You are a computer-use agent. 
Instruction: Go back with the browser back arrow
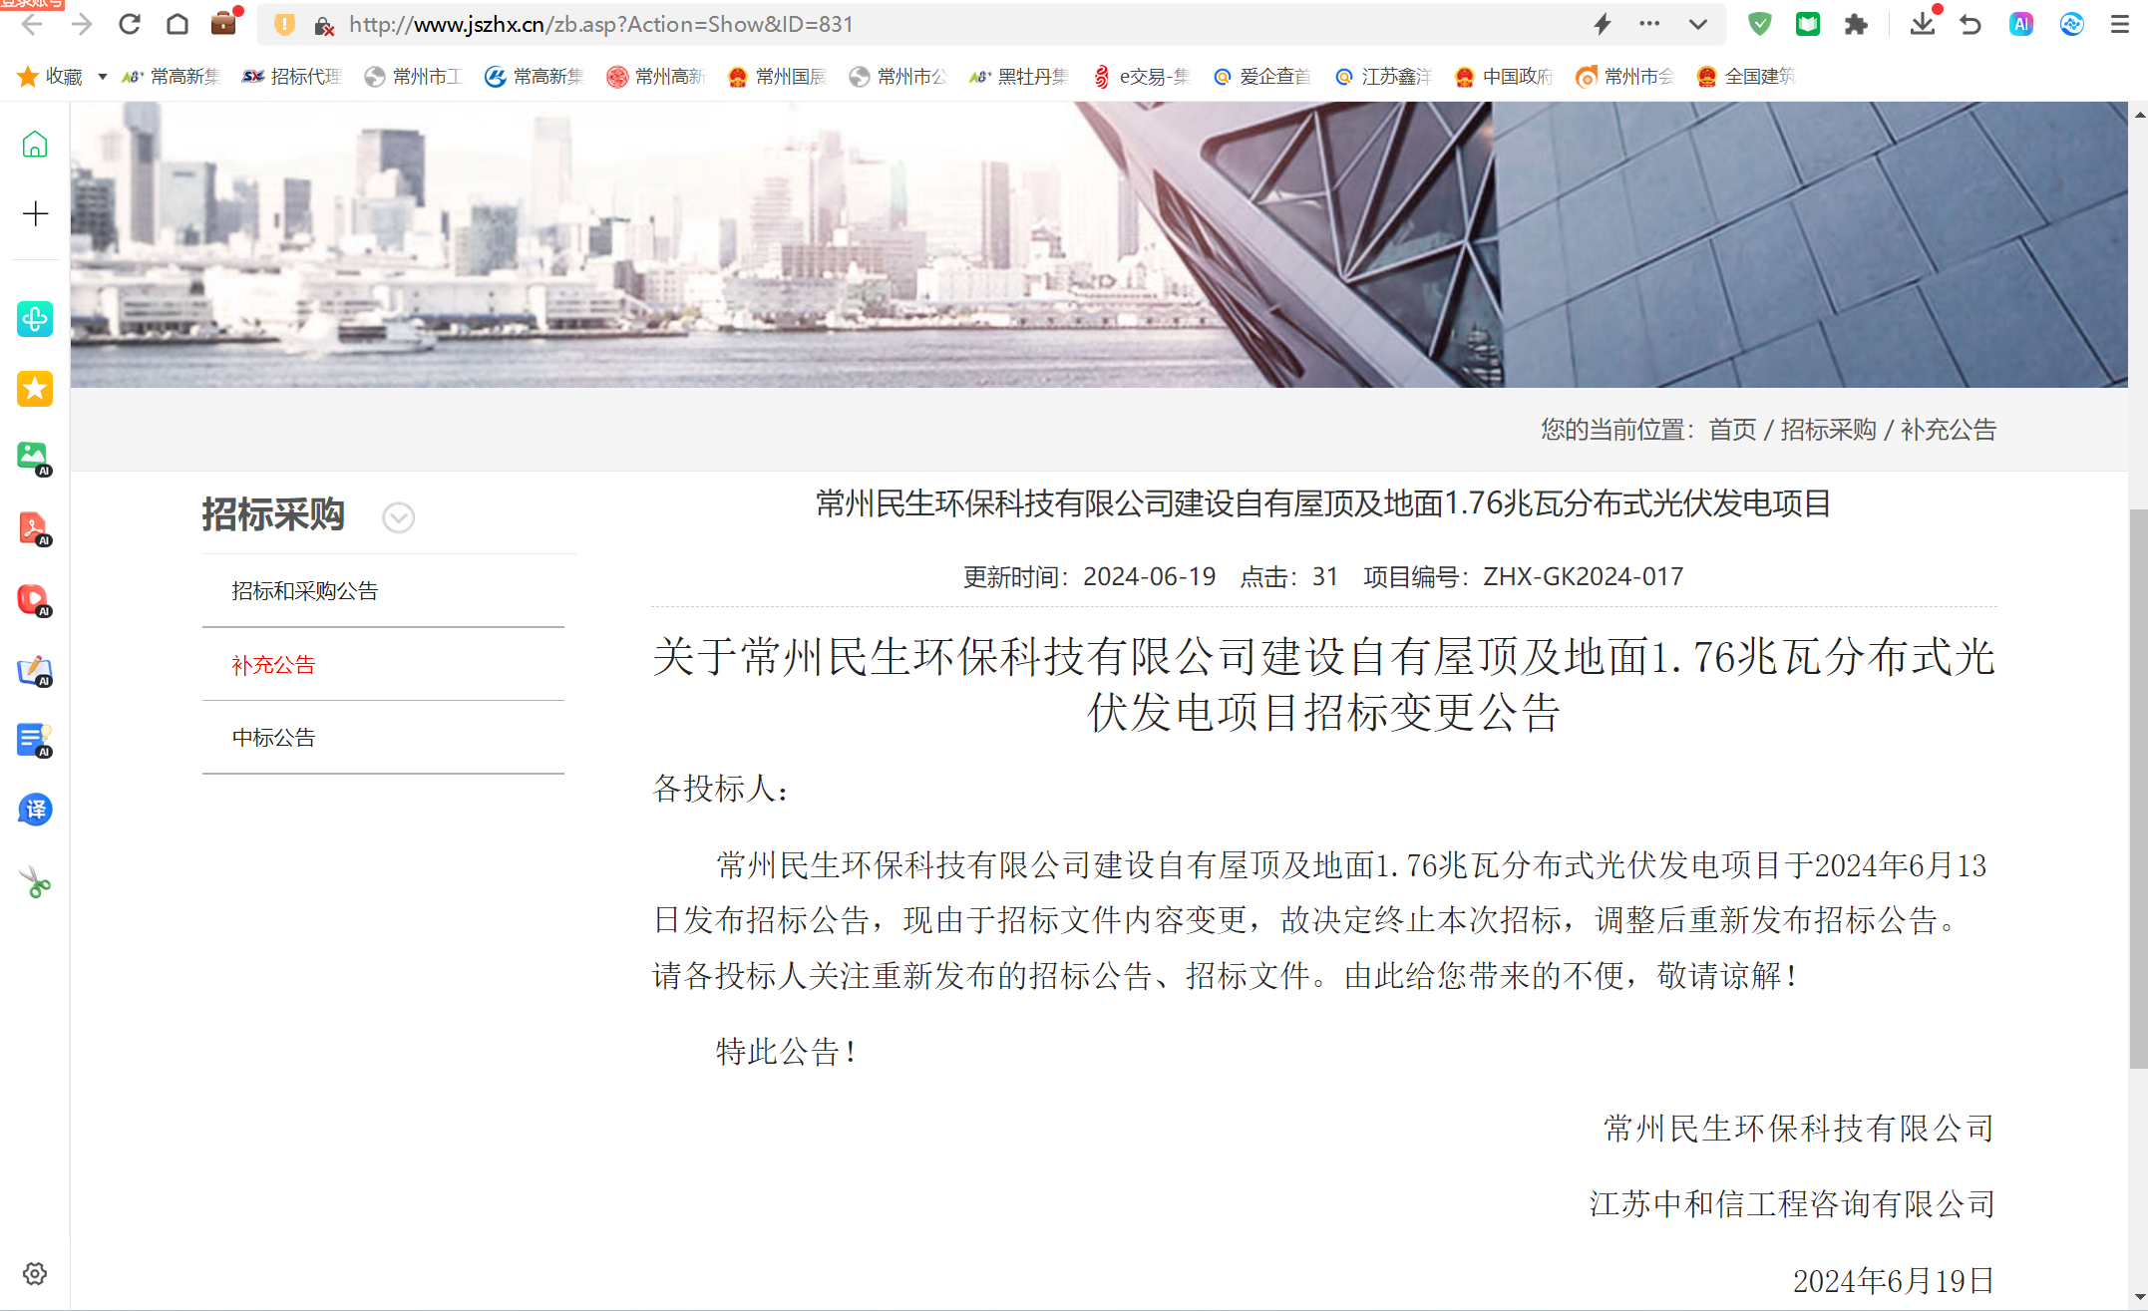coord(32,24)
